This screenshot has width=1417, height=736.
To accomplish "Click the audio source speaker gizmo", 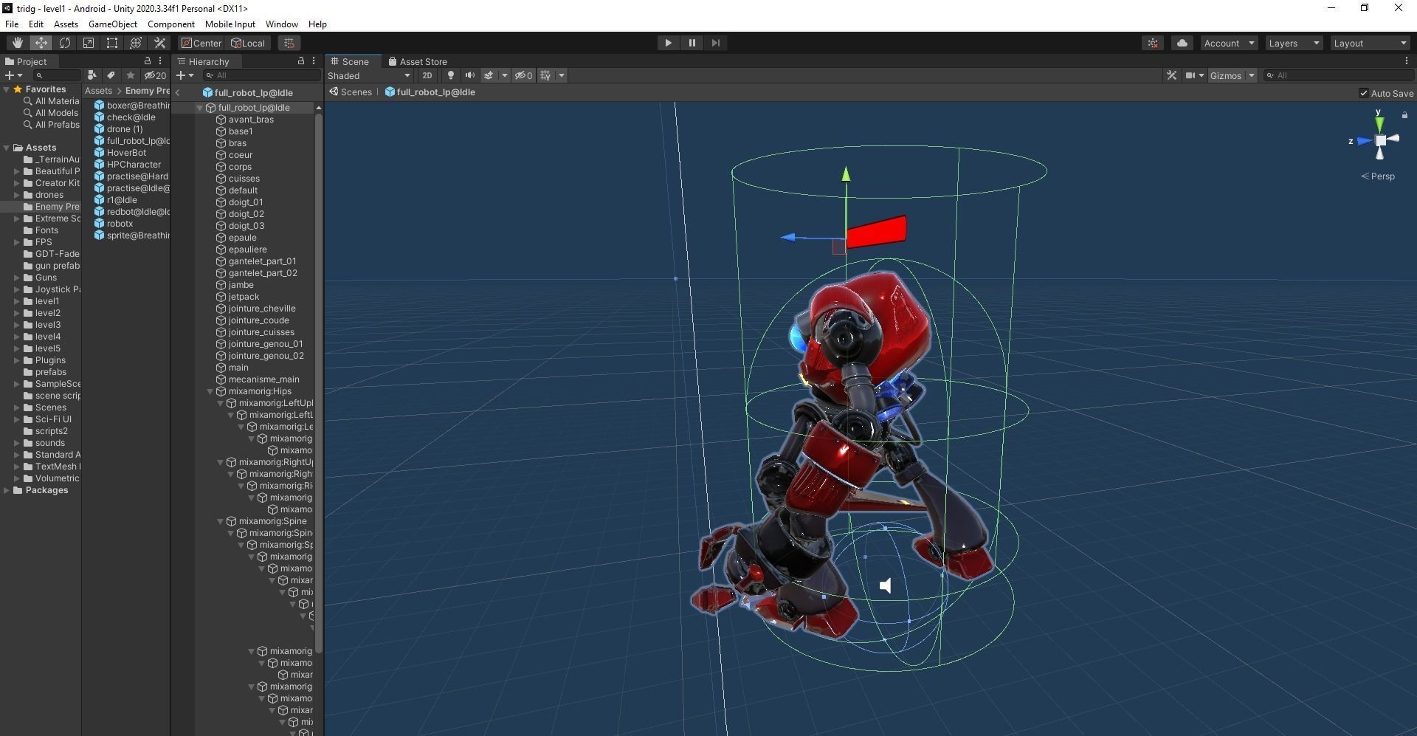I will [886, 585].
